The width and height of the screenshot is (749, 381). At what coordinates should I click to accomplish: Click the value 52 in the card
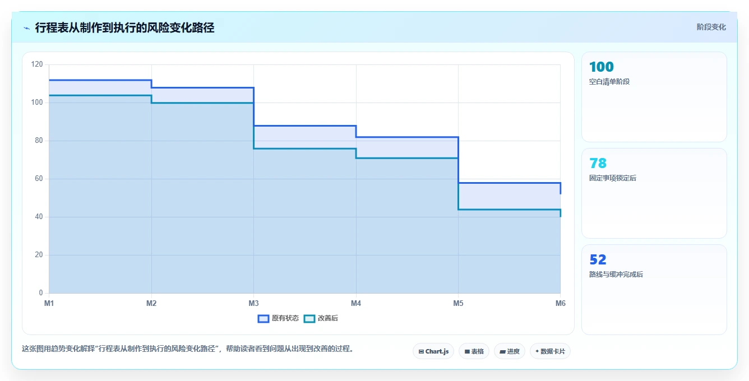(598, 260)
